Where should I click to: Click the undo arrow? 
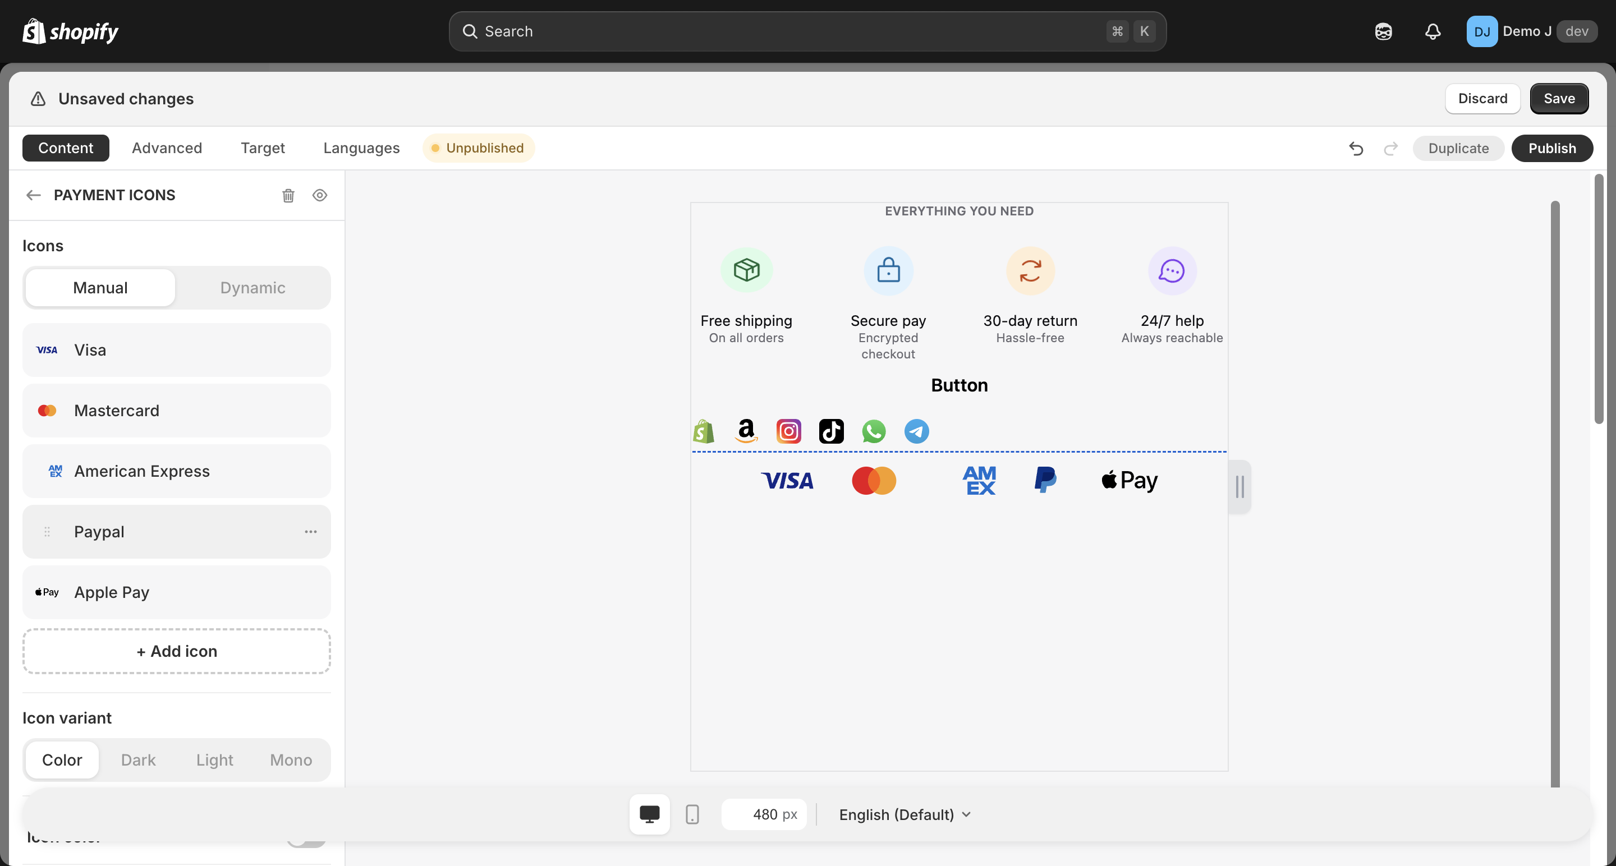[x=1356, y=149]
